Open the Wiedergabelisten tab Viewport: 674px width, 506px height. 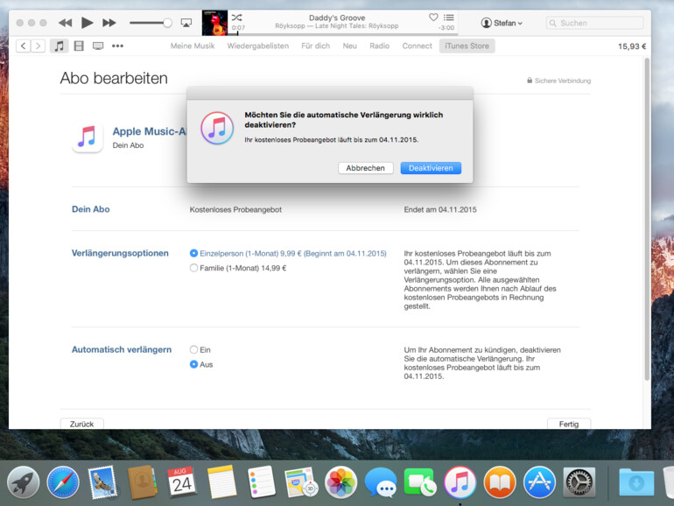tap(258, 46)
